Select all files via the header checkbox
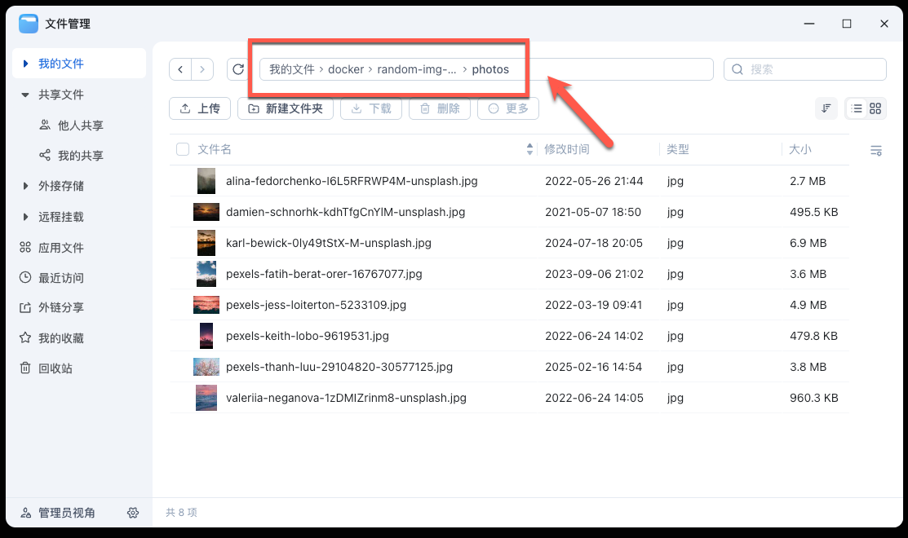908x538 pixels. (x=184, y=149)
